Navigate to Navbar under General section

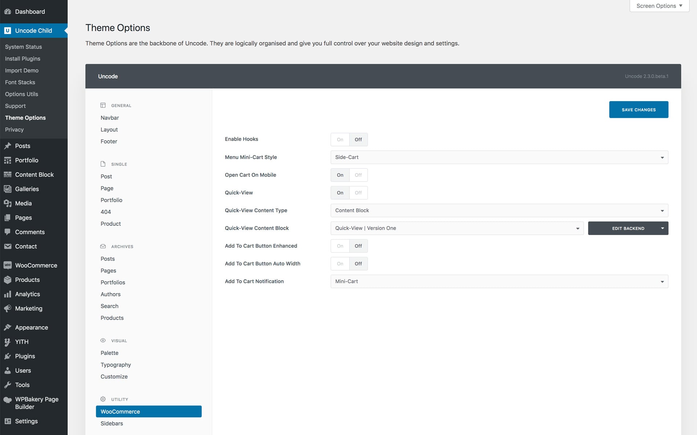(x=109, y=117)
